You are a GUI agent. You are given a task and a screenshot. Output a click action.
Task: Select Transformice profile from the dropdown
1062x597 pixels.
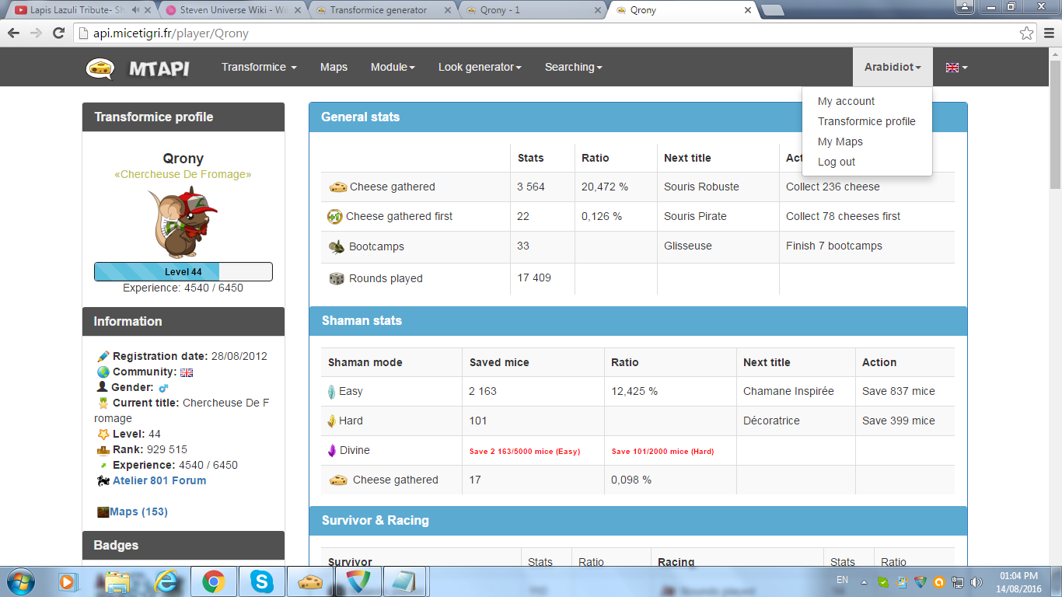tap(867, 121)
